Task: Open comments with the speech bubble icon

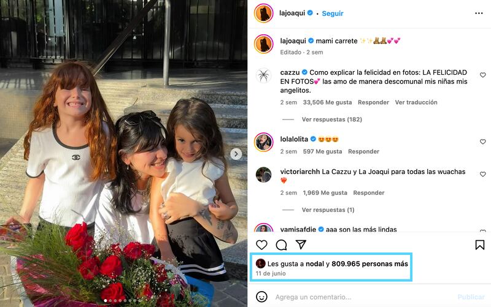Action: click(281, 244)
